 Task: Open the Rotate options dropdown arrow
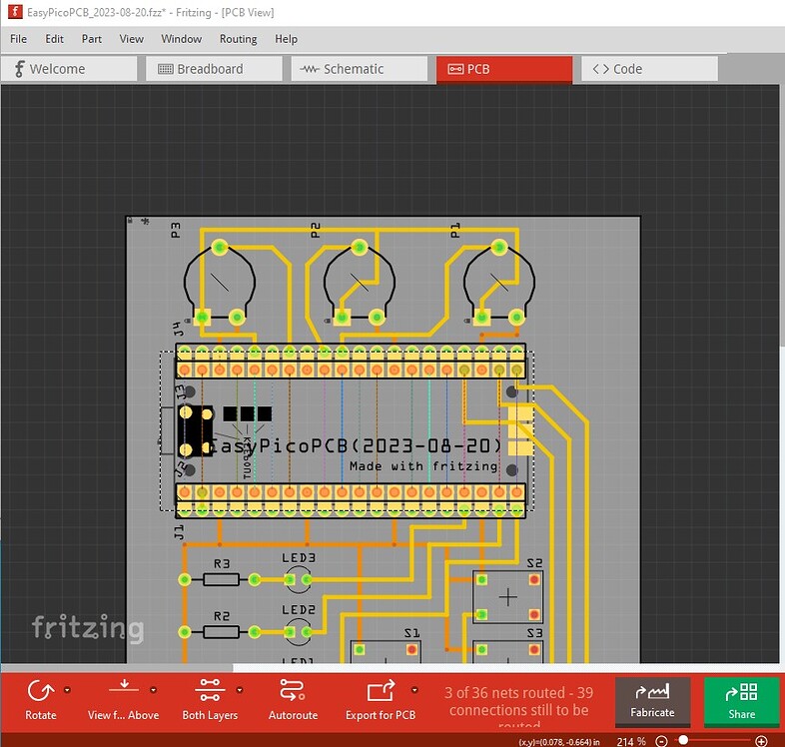[x=67, y=690]
